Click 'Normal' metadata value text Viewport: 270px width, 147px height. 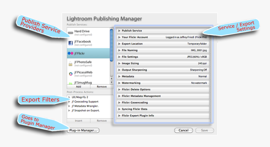pos(202,76)
